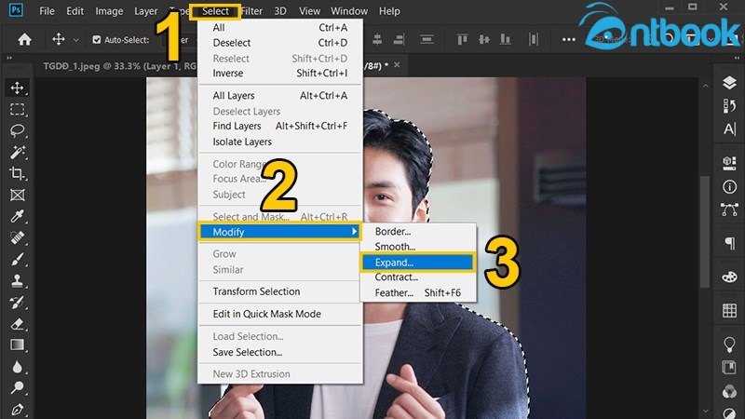Image resolution: width=745 pixels, height=419 pixels.
Task: Choose Deselect from the Select menu
Action: 280,43
